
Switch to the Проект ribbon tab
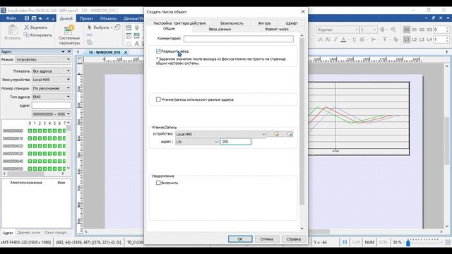(x=86, y=18)
